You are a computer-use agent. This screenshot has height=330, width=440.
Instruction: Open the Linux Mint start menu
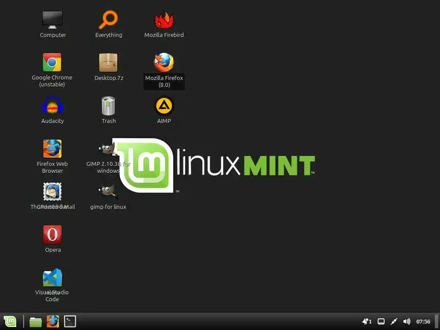[x=10, y=321]
